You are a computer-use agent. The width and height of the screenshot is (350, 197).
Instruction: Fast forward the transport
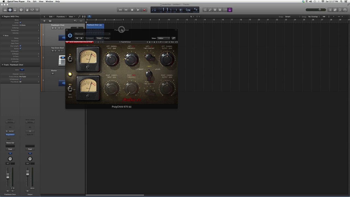tap(126, 10)
